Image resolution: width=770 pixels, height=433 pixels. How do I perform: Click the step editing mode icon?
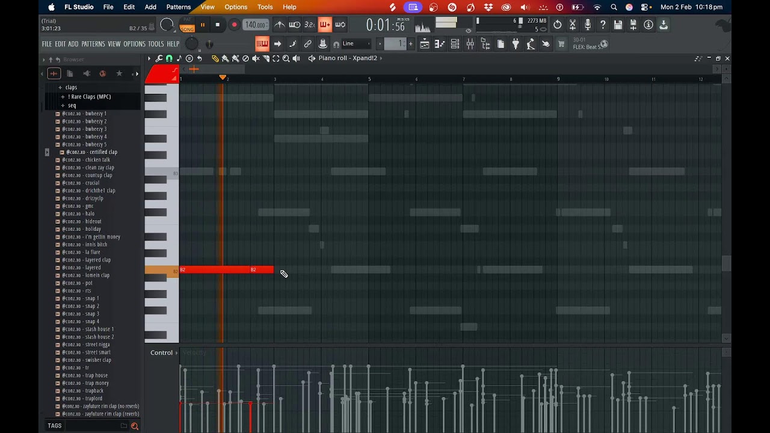click(292, 43)
